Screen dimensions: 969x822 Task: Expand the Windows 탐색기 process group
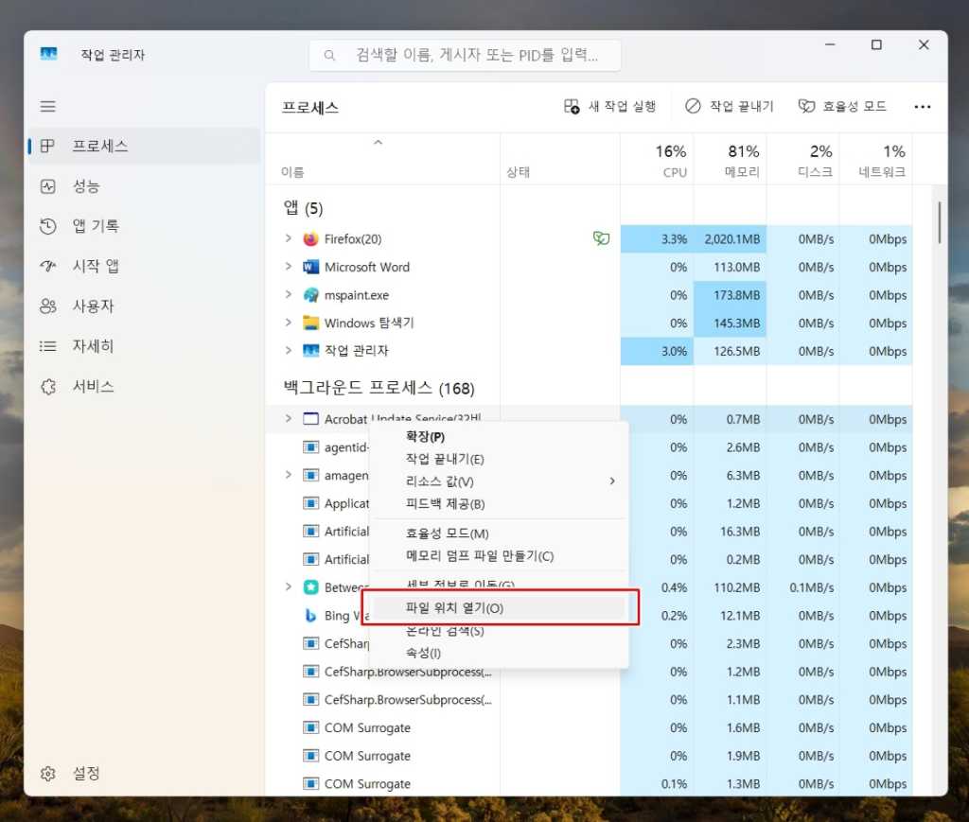[289, 323]
